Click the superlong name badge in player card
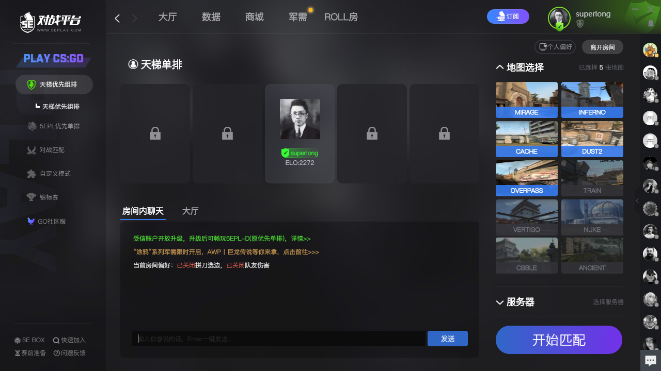 (x=300, y=153)
